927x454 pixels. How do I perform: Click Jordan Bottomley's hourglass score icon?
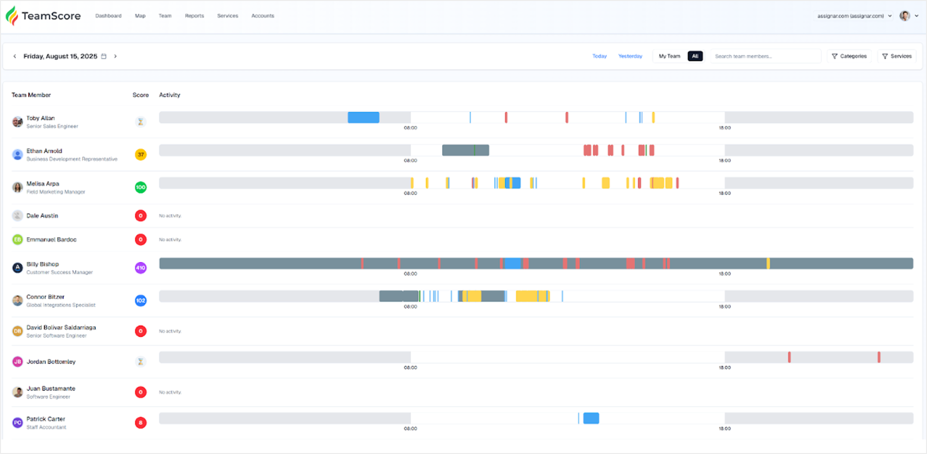pos(141,362)
